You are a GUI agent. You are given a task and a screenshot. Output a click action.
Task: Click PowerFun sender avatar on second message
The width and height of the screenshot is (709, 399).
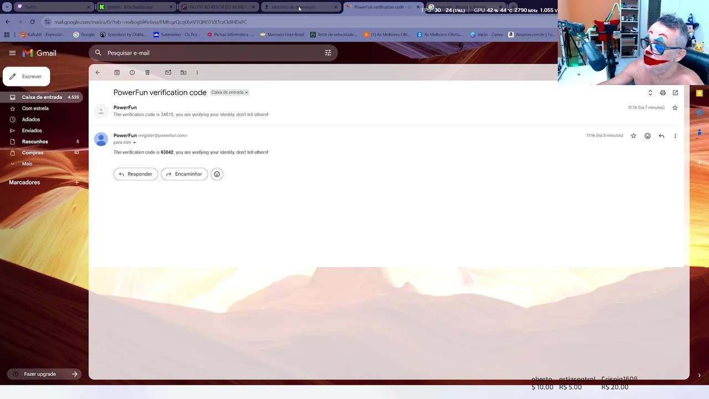tap(101, 139)
